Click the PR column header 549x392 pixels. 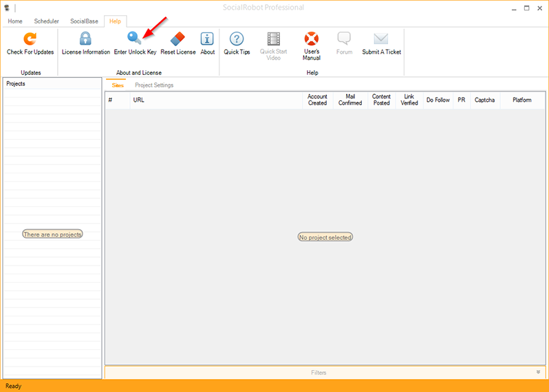pyautogui.click(x=462, y=100)
